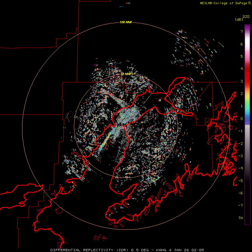Click the ZDR color scale bar
The height and width of the screenshot is (252, 252).
(247, 124)
